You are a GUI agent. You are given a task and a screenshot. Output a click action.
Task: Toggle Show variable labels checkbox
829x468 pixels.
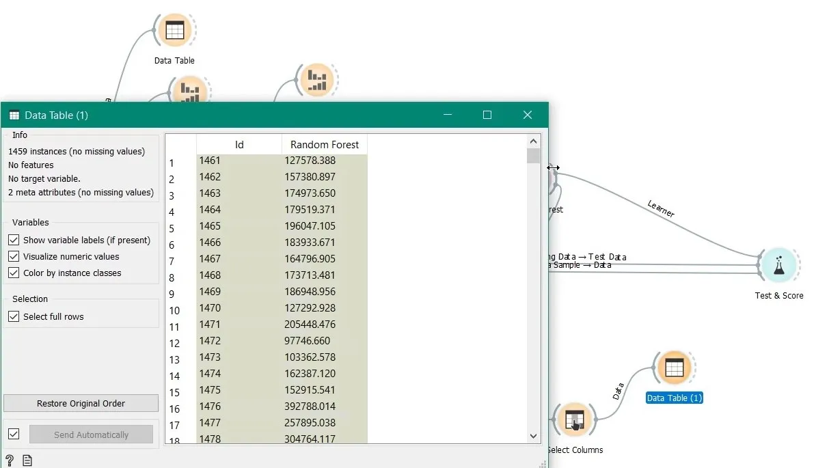click(x=14, y=240)
